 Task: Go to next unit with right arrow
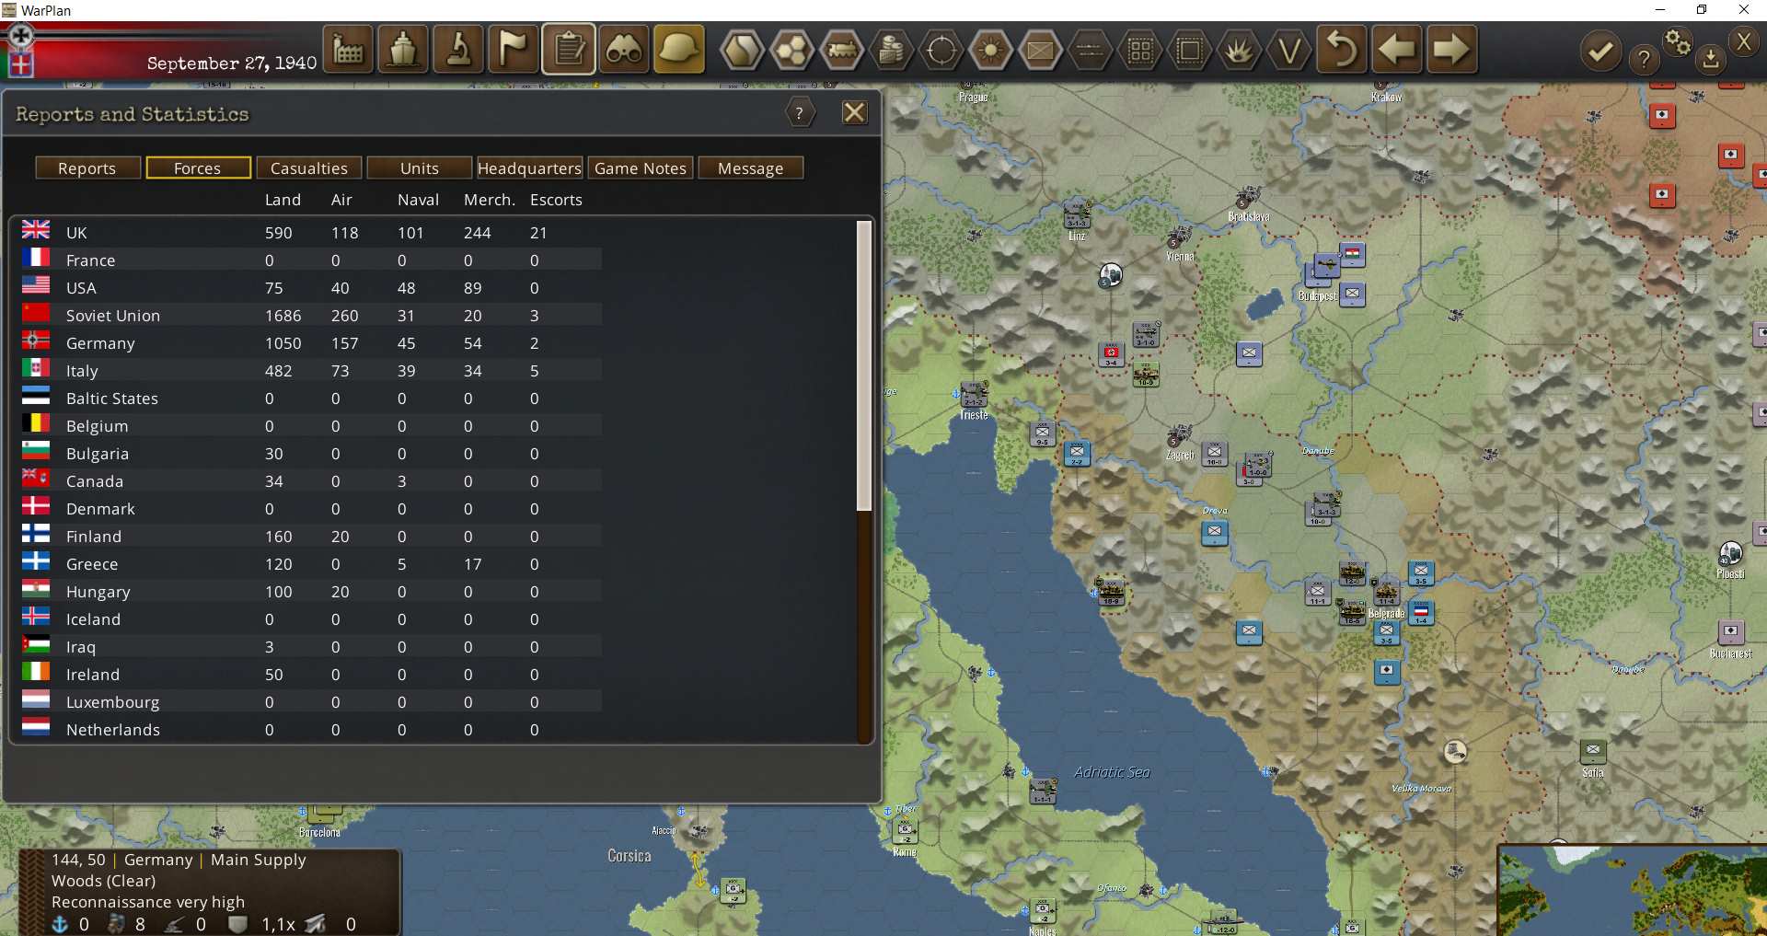point(1452,50)
